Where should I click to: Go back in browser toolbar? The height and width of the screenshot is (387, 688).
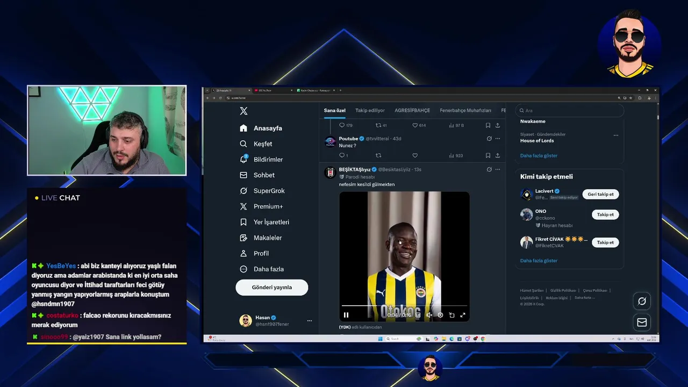208,98
